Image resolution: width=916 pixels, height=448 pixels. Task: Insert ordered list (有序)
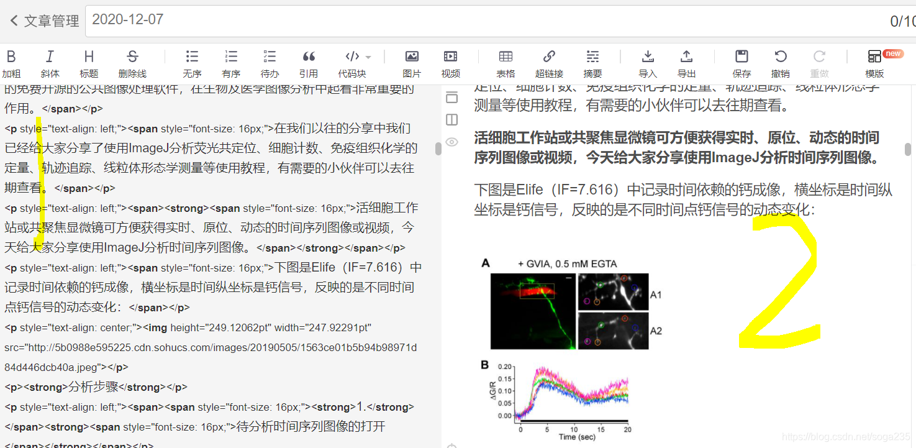point(231,63)
